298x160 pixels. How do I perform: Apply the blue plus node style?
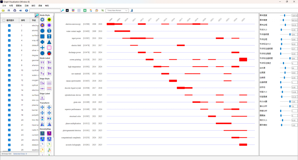point(42,48)
